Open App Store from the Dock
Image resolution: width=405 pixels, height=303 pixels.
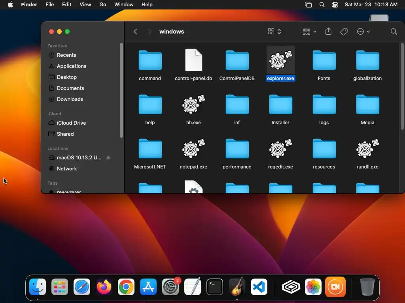point(148,287)
